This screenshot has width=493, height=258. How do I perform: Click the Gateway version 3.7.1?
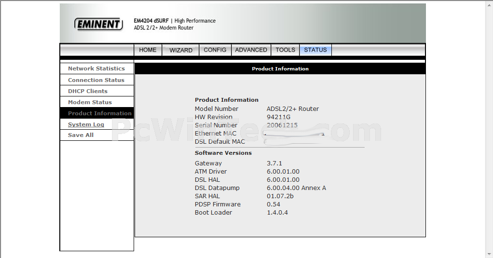point(274,163)
